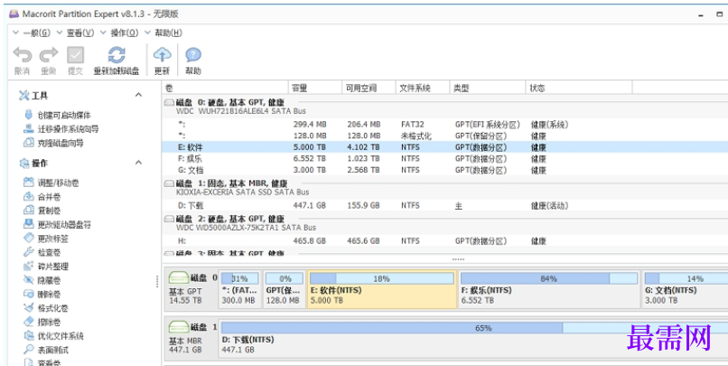This screenshot has width=728, height=366.
Task: Collapse 磁盘 0 group in volume list
Action: click(170, 102)
